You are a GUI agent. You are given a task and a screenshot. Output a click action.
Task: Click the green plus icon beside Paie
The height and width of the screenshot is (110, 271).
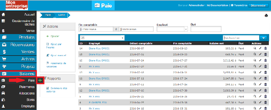click(x=40, y=80)
